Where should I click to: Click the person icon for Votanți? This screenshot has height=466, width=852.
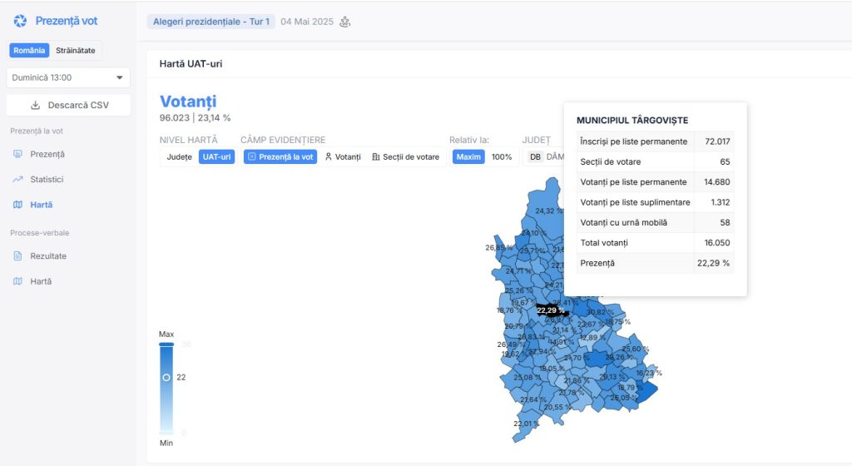pyautogui.click(x=328, y=156)
